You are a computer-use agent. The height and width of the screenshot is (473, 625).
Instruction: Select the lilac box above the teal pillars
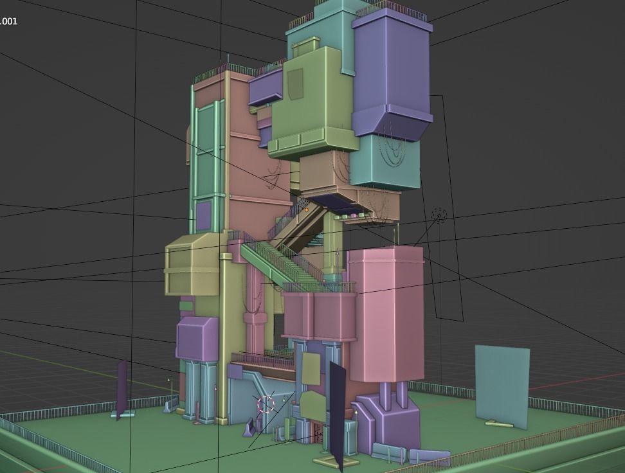[197, 338]
